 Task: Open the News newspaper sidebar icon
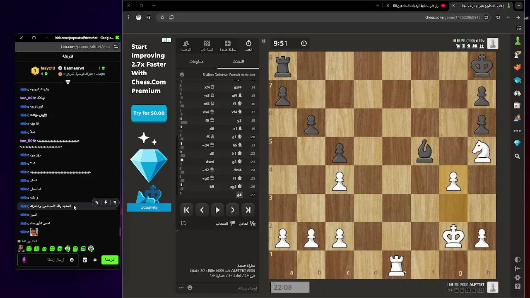[x=517, y=106]
